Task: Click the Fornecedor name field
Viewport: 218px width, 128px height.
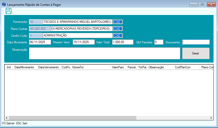Action: [78, 22]
